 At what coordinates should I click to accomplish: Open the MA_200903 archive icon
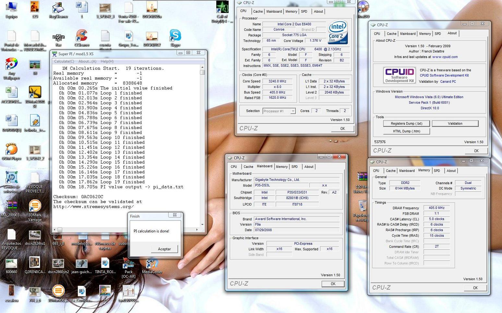(11, 208)
